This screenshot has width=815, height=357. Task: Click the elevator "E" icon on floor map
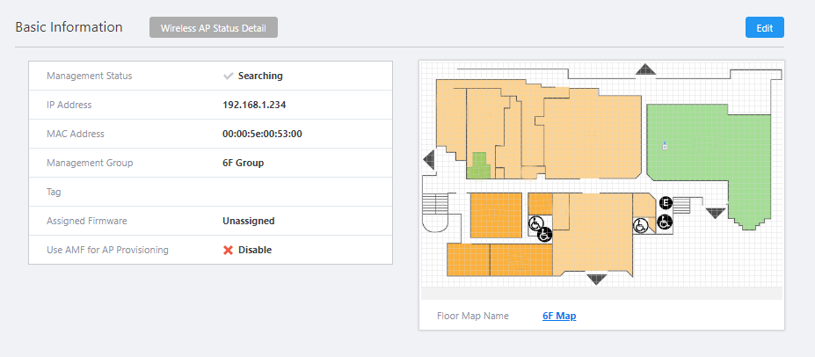pyautogui.click(x=666, y=203)
